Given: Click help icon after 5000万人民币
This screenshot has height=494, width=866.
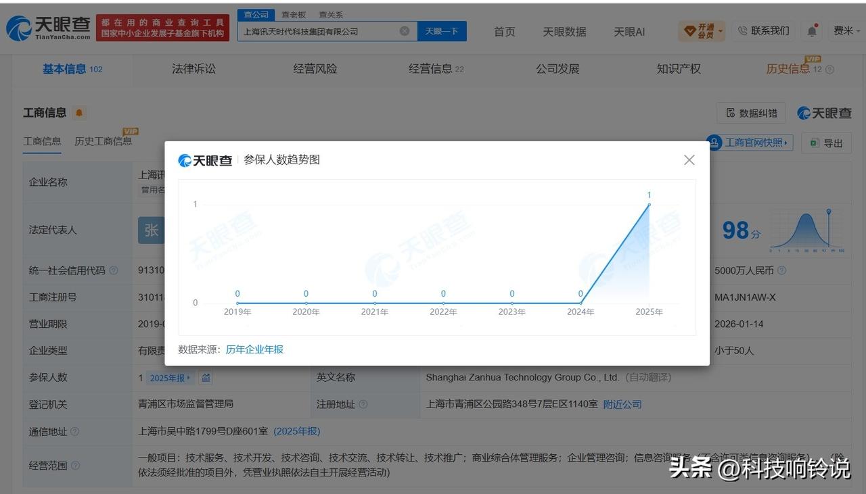Looking at the screenshot, I should pyautogui.click(x=781, y=270).
